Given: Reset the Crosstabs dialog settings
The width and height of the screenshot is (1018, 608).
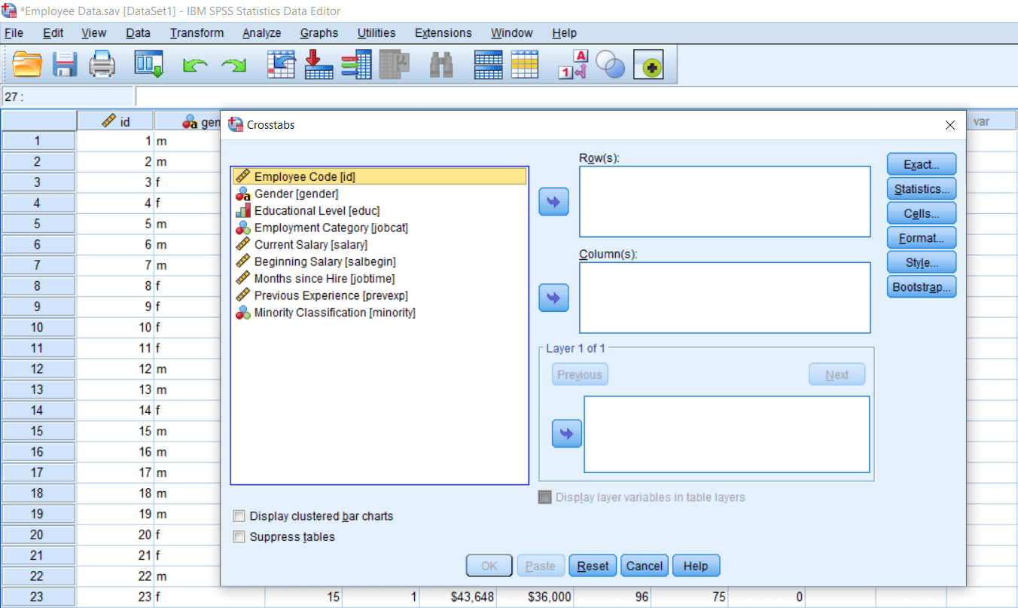Looking at the screenshot, I should (593, 566).
